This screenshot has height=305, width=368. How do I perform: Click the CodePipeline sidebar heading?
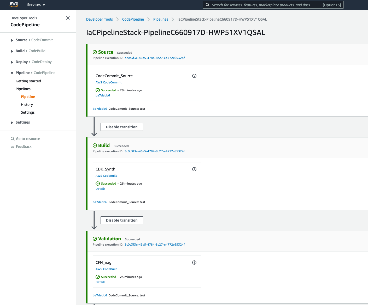pyautogui.click(x=25, y=25)
